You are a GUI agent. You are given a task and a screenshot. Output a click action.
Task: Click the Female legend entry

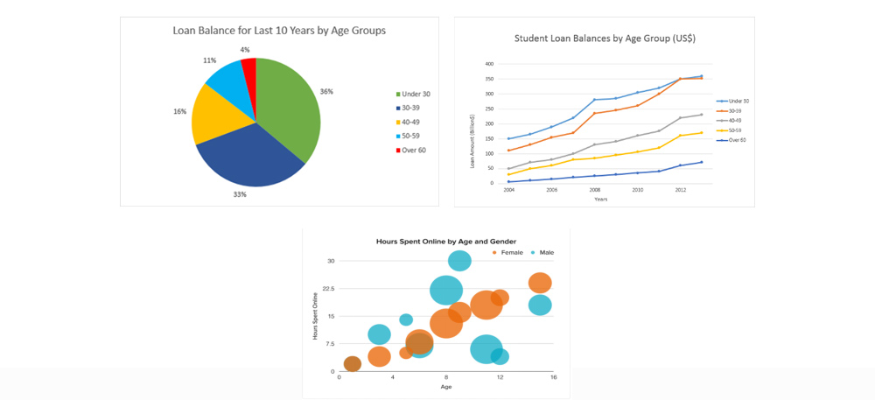pyautogui.click(x=507, y=253)
